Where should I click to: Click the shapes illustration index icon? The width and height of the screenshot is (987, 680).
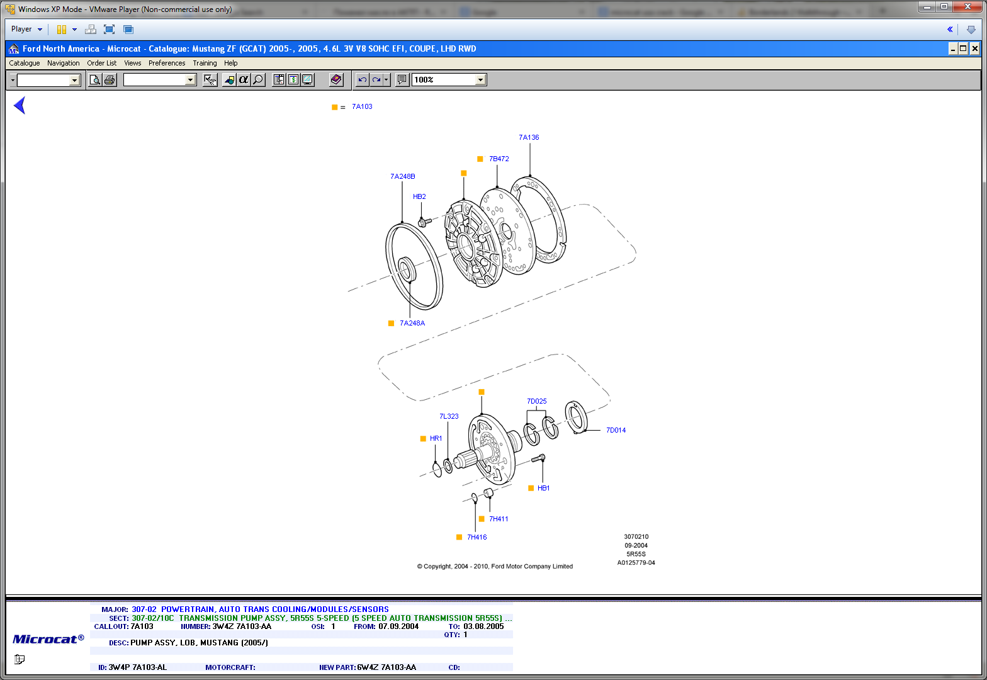(x=229, y=80)
